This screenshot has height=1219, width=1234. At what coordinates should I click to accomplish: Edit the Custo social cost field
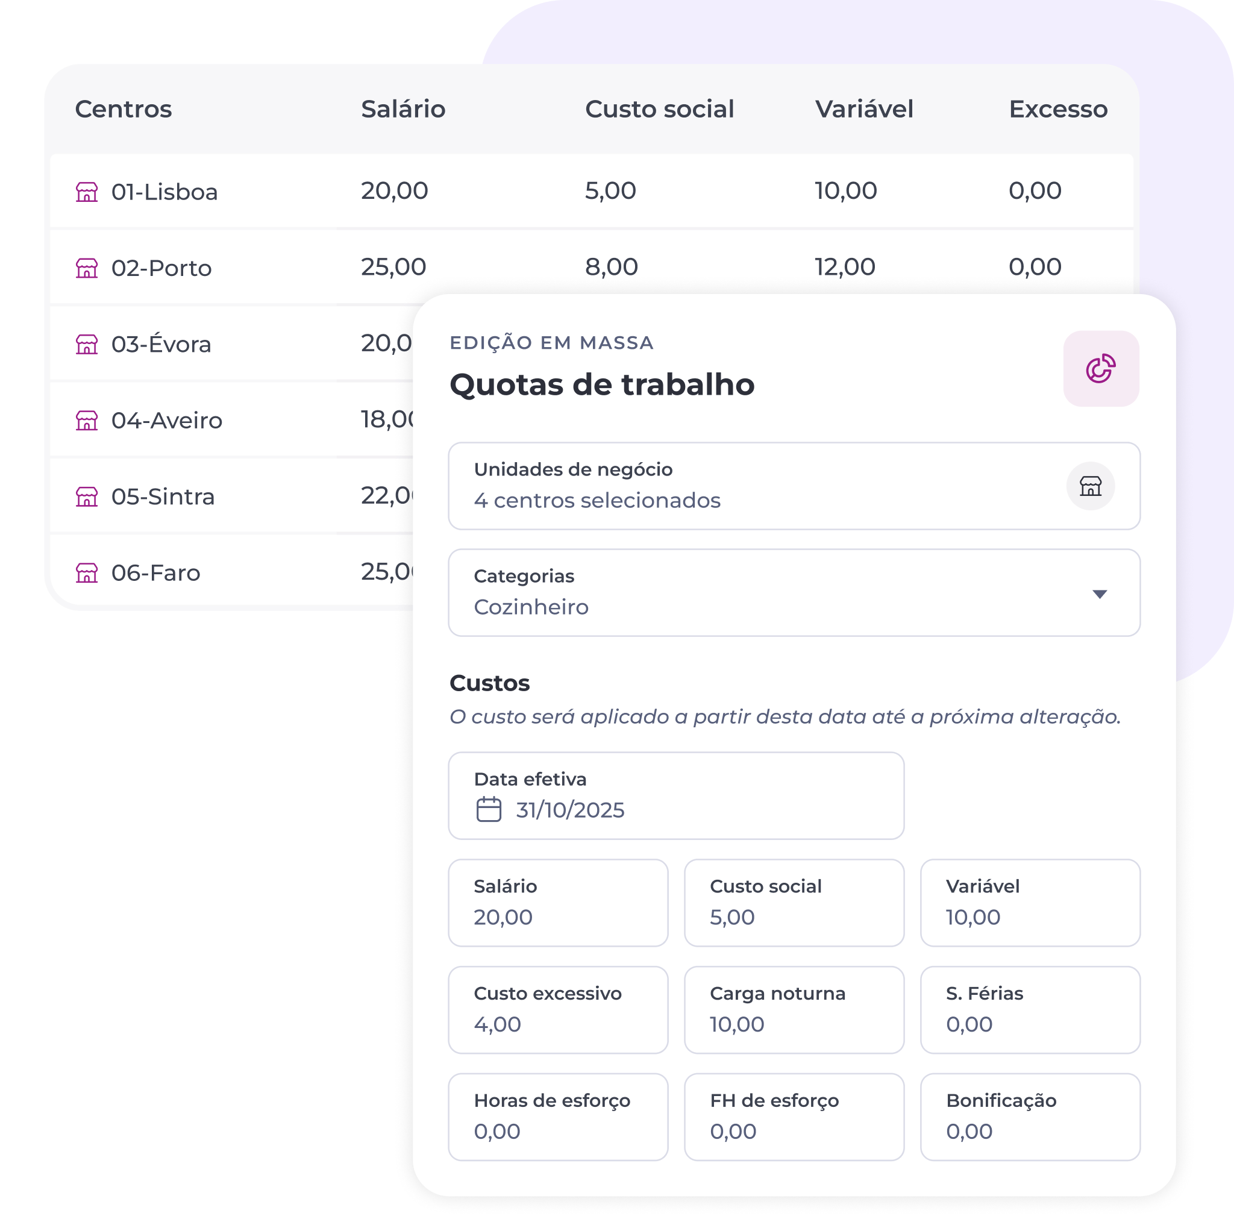794,902
